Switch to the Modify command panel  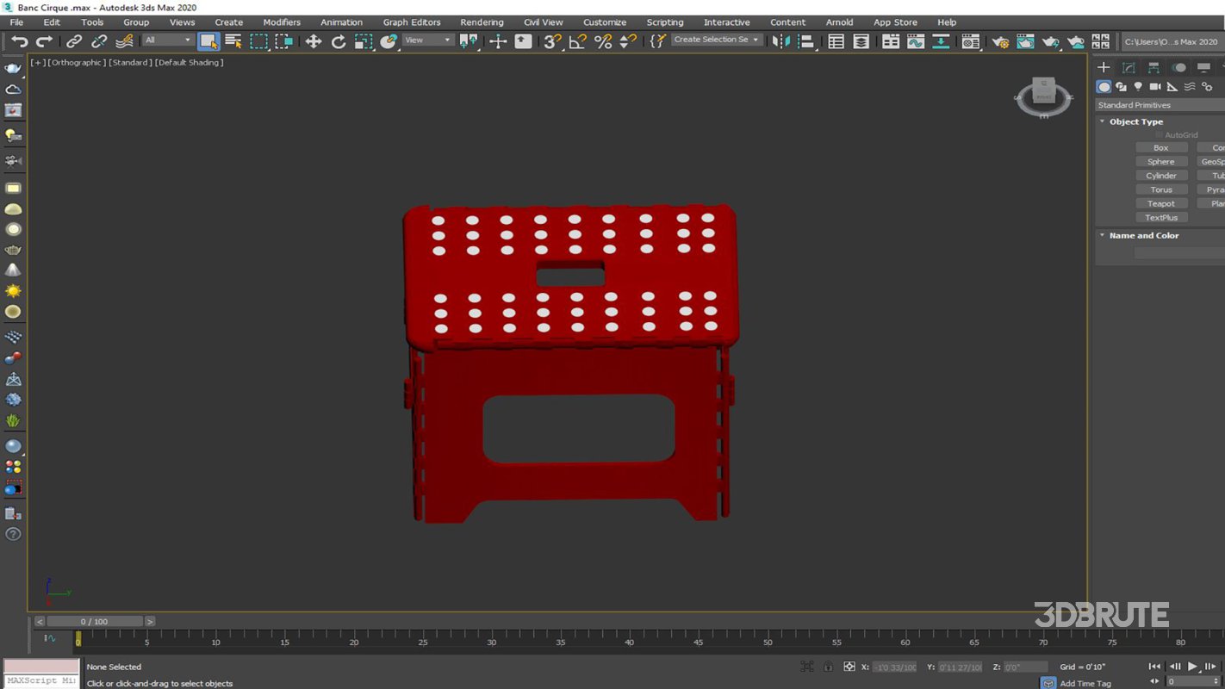pyautogui.click(x=1129, y=67)
